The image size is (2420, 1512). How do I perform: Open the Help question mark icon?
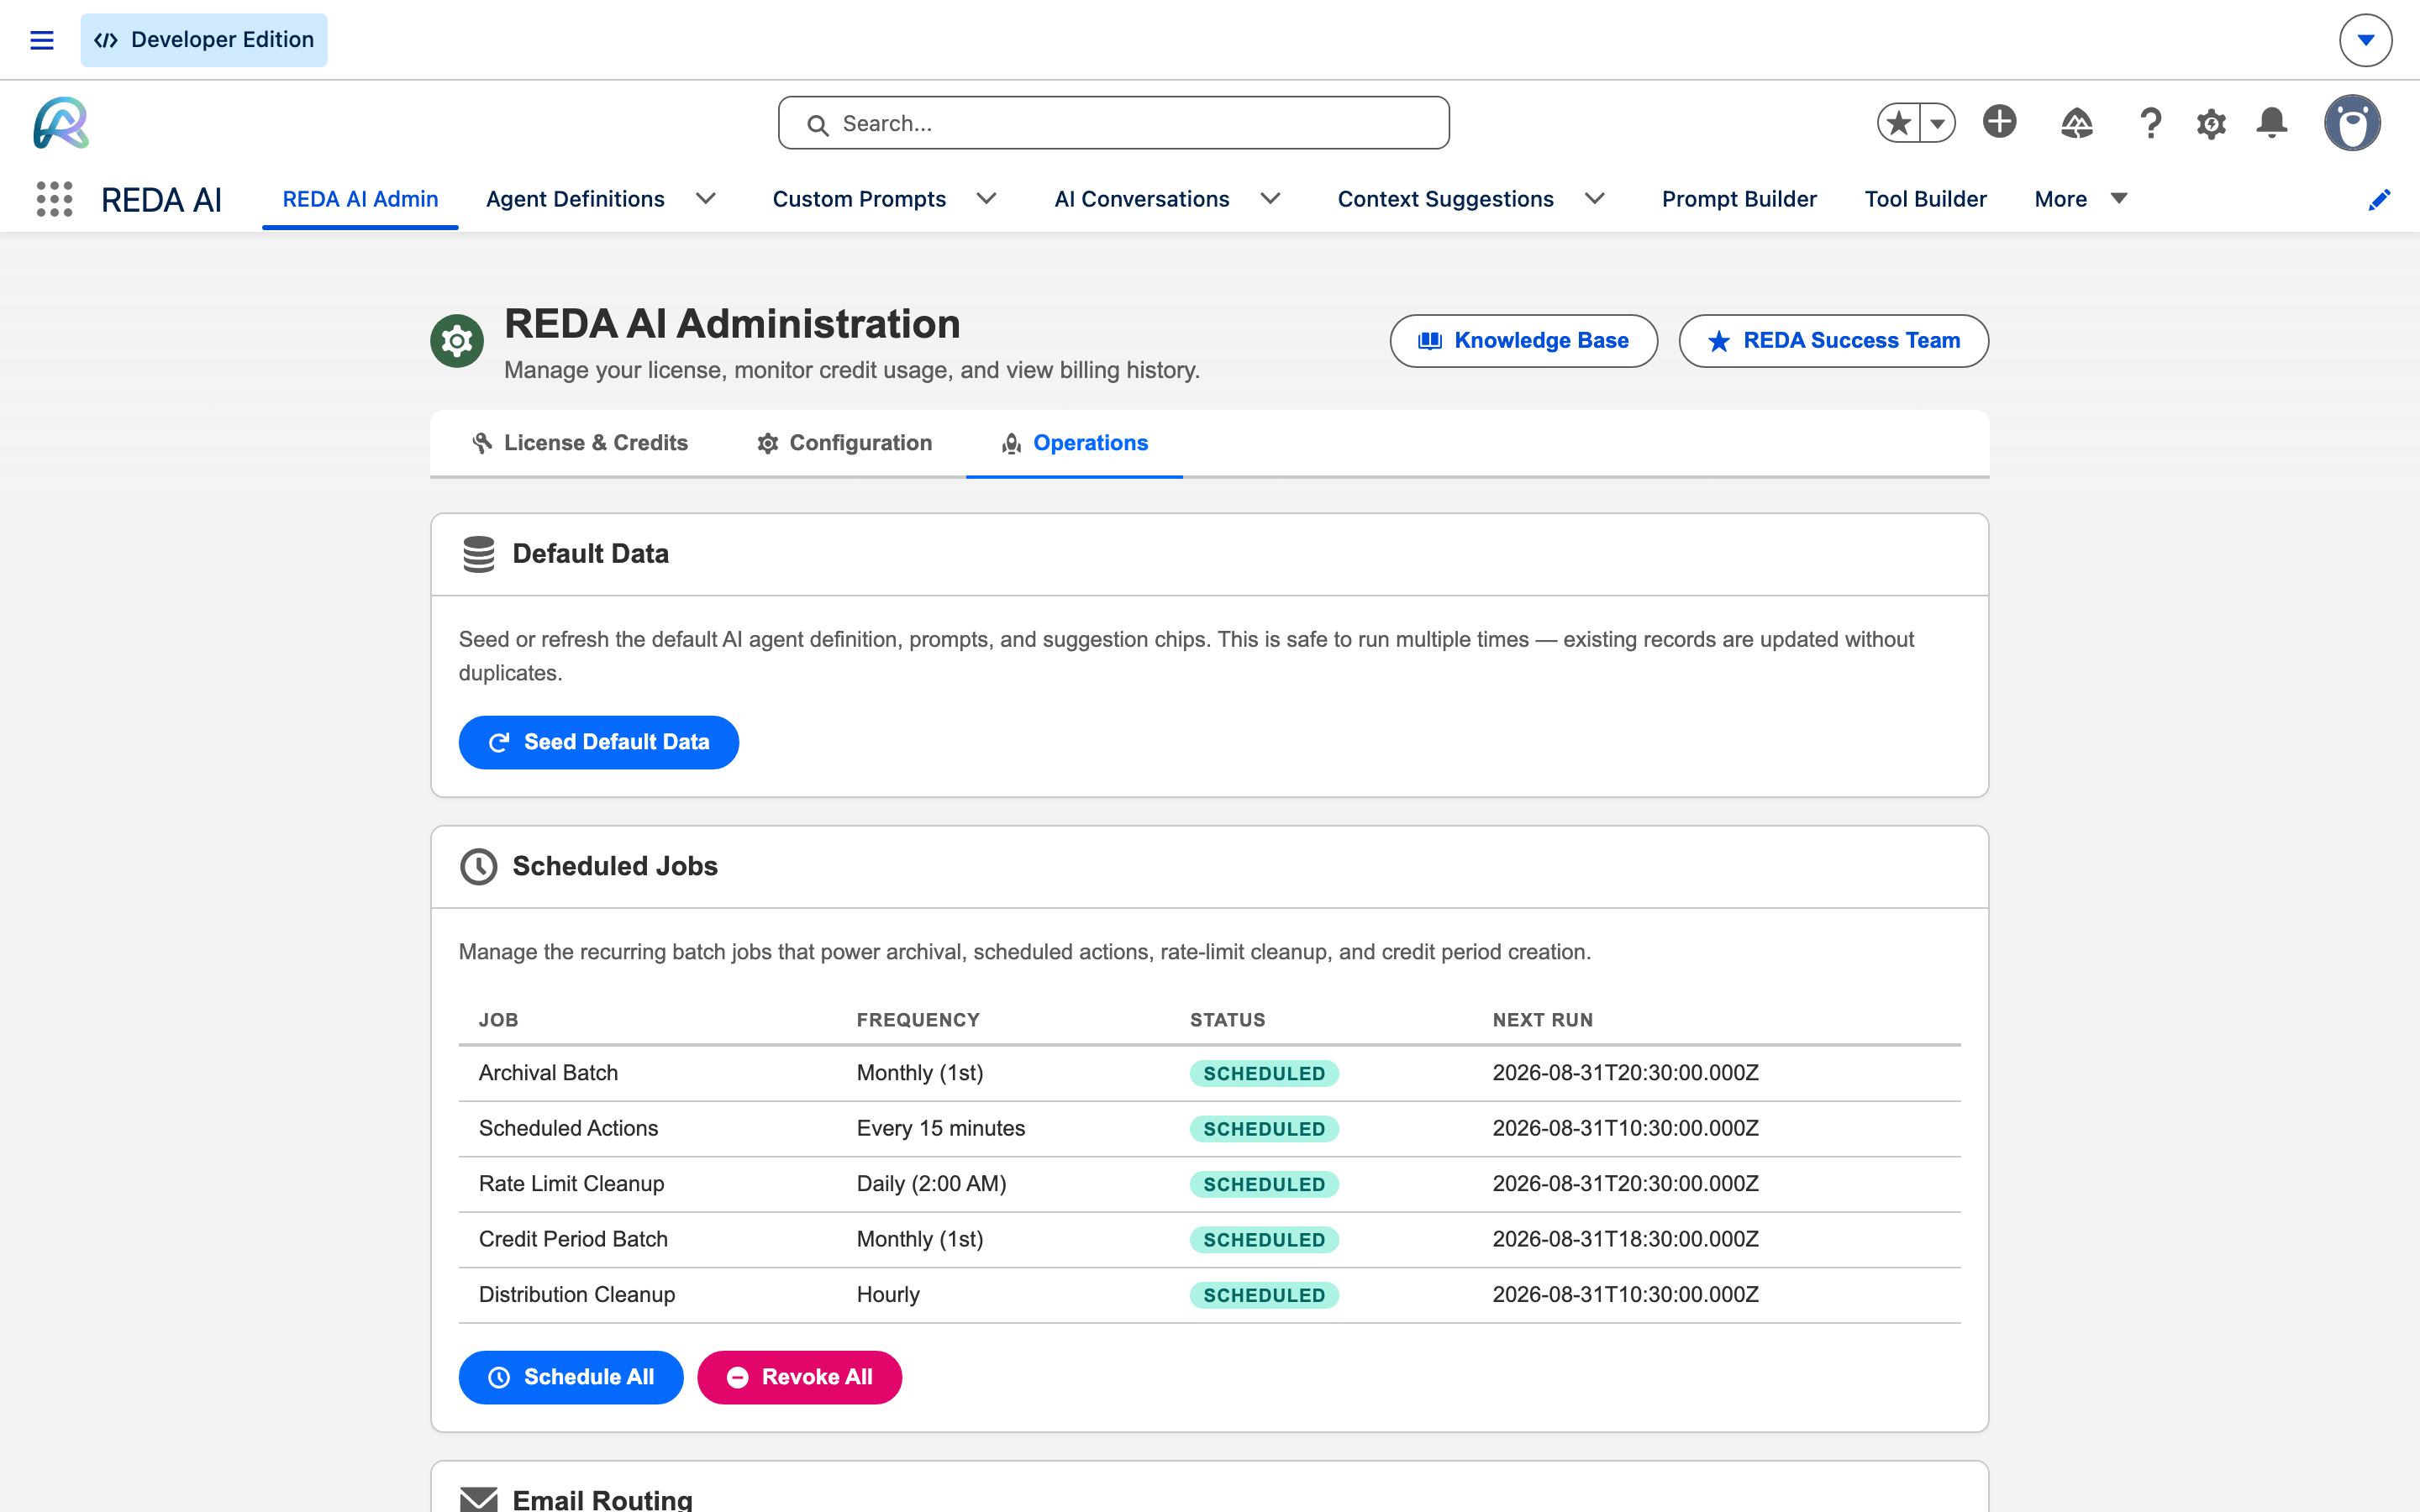pos(2150,123)
